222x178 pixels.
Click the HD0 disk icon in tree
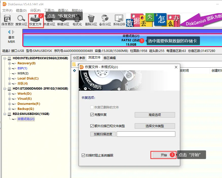(9, 58)
